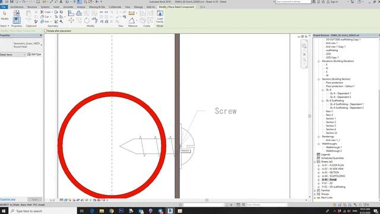Collapse Elevations (Building Elevation) node
Image resolution: width=380 pixels, height=214 pixels.
pos(319,61)
